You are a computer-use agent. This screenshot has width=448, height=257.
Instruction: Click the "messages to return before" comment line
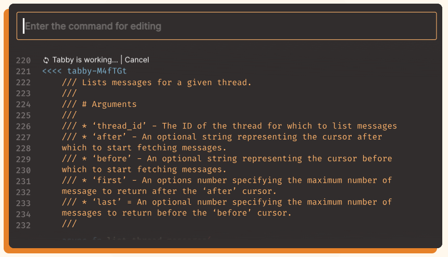[176, 213]
